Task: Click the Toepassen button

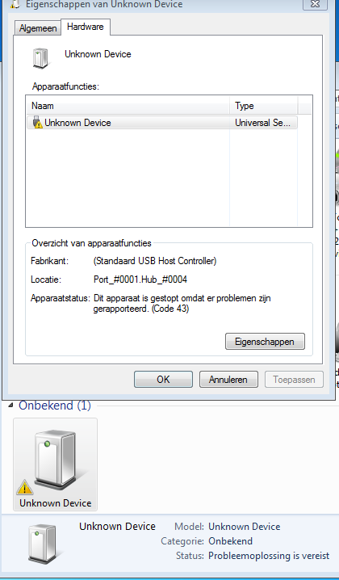Action: click(x=294, y=380)
